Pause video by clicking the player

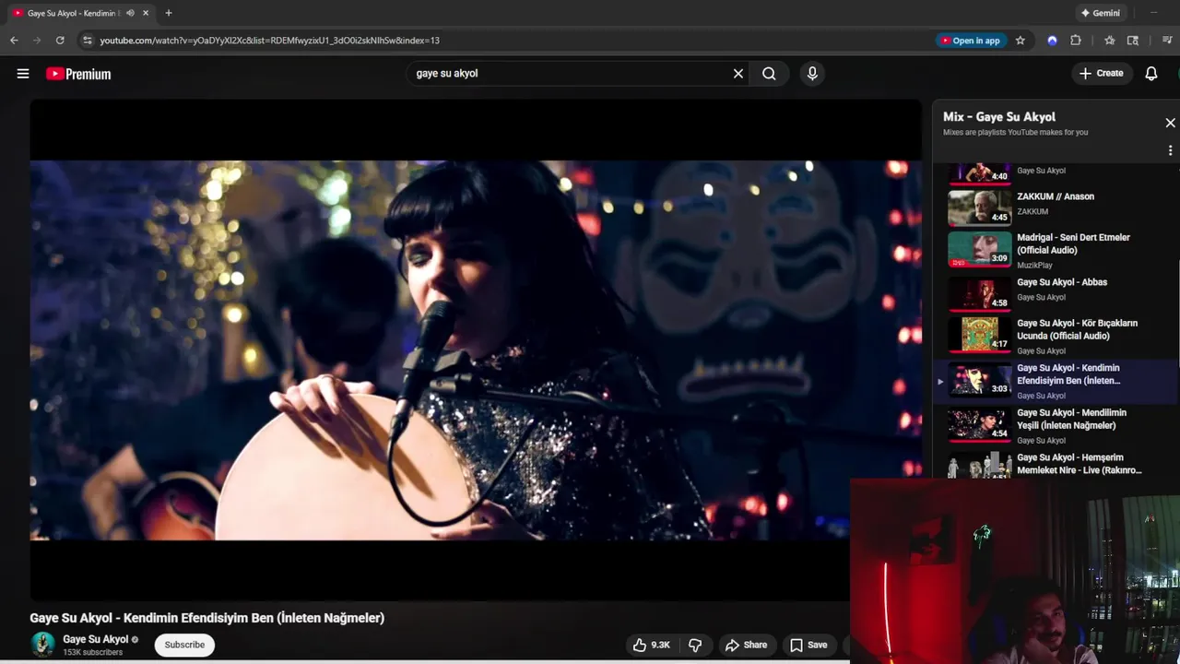(x=476, y=350)
